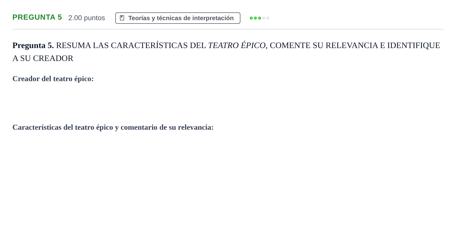
Task: Select the PREGUNTA 5 heading
Action: [37, 17]
